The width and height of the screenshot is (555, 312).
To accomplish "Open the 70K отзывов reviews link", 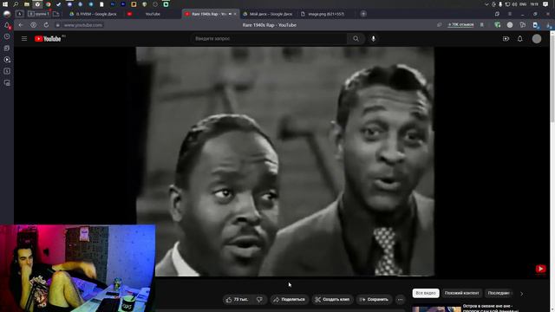I will (x=460, y=25).
